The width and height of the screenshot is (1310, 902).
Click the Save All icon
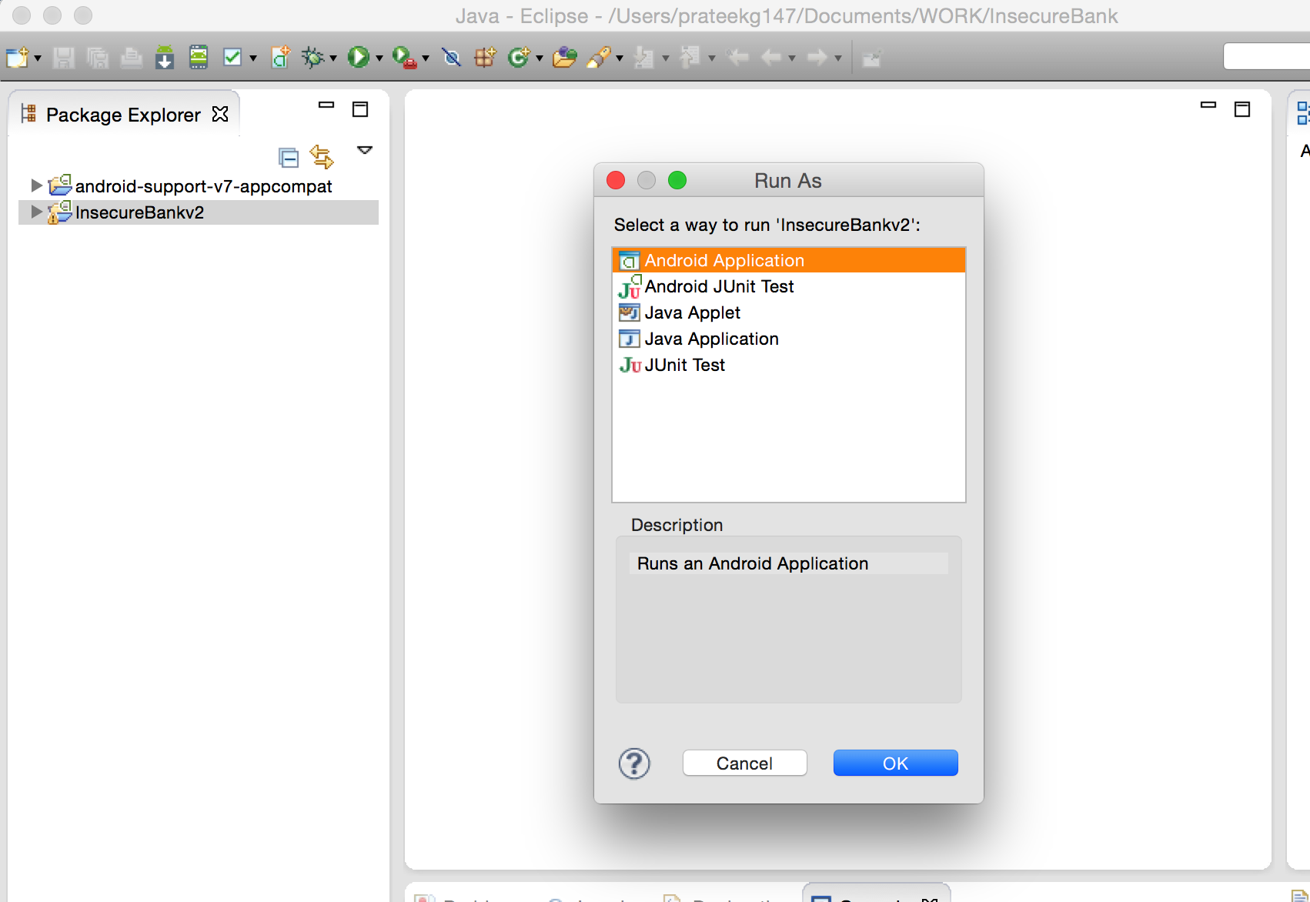[x=98, y=58]
